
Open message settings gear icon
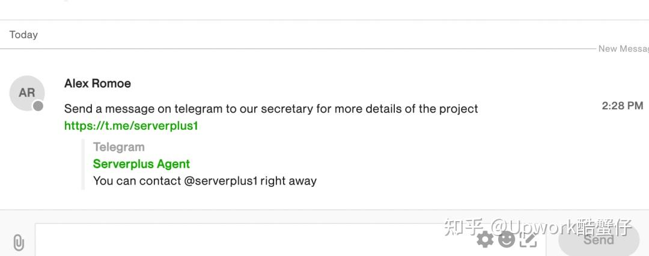click(x=485, y=239)
